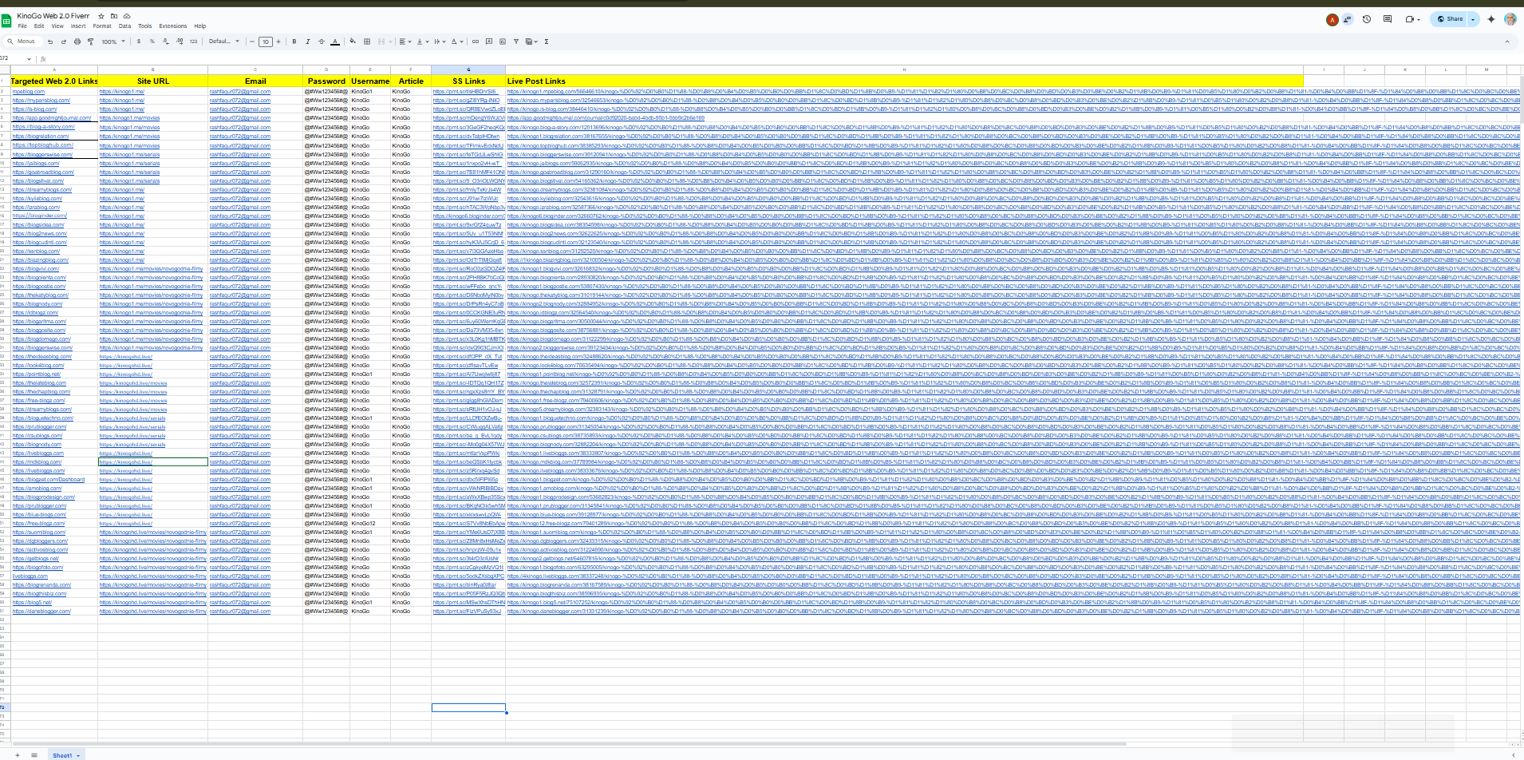Toggle italic formatting

[x=308, y=42]
